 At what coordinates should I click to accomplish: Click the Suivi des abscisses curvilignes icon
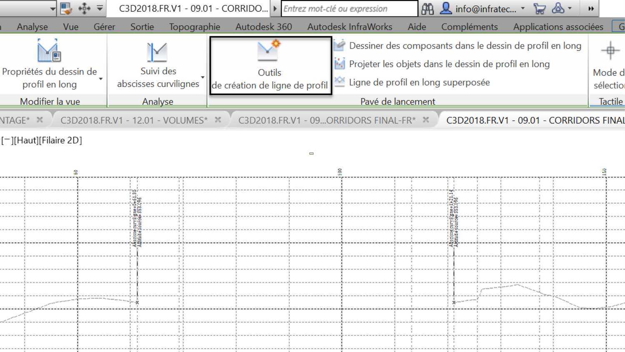(x=157, y=52)
